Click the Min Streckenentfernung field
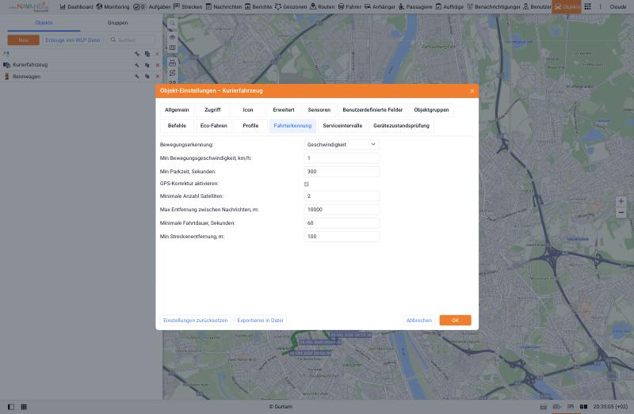Screen dimensions: 634x414 click(342, 237)
